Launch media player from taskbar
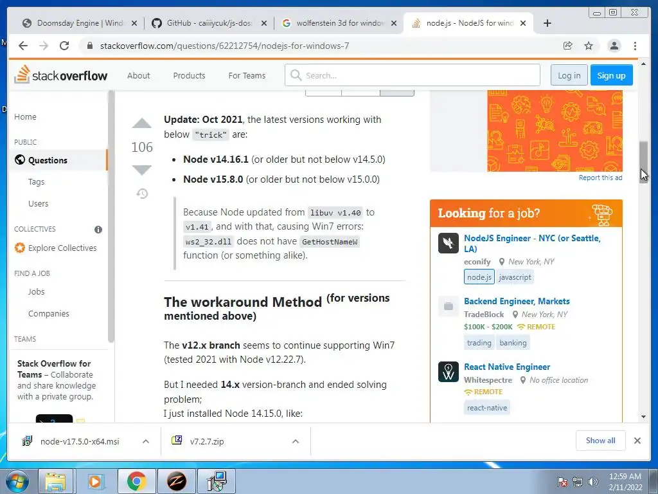 tap(95, 481)
